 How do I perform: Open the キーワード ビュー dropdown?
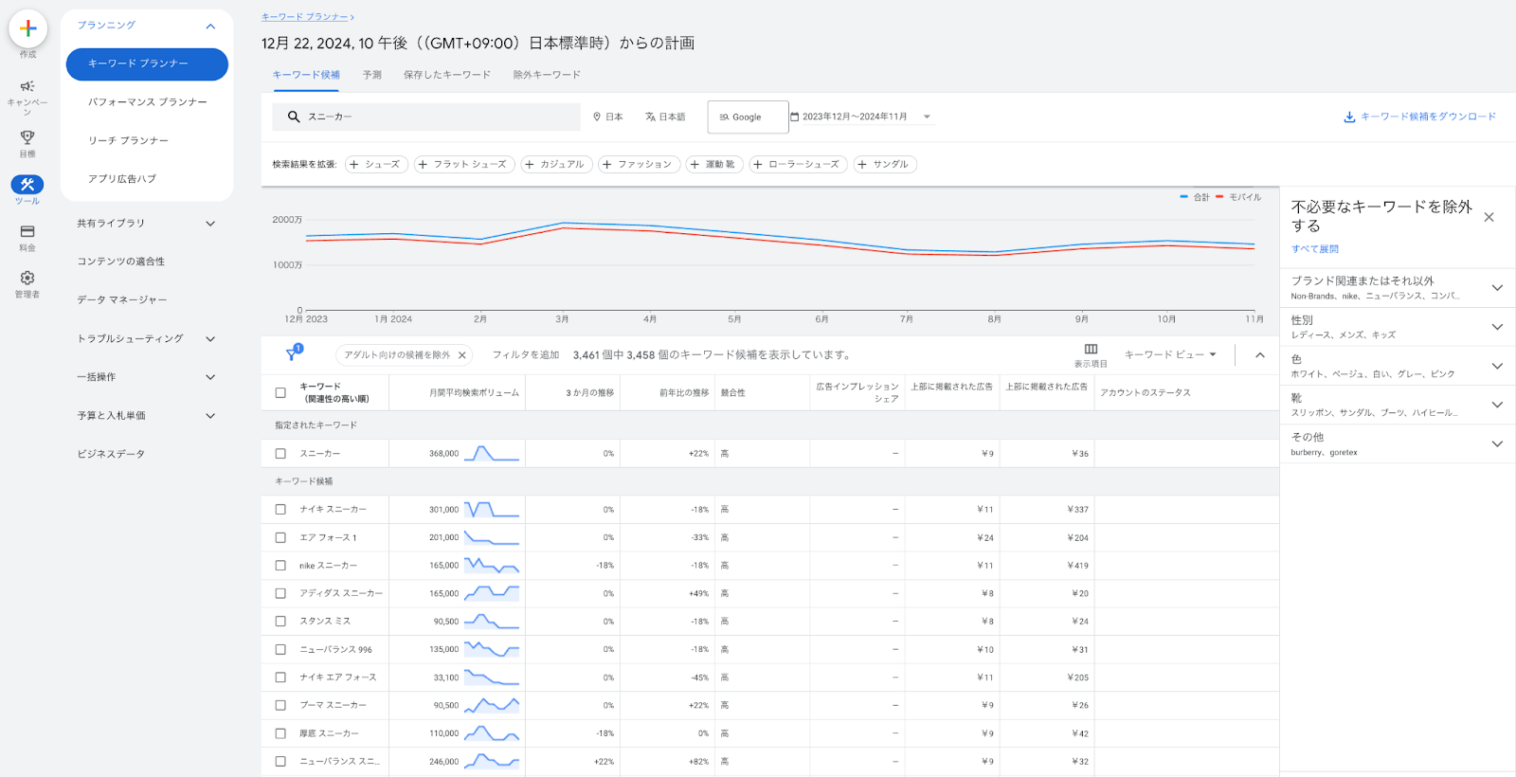[1170, 354]
